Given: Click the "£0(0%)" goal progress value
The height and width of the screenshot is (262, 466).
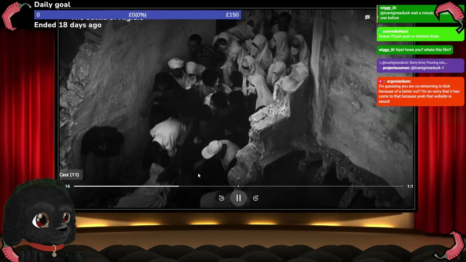Looking at the screenshot, I should click(137, 15).
